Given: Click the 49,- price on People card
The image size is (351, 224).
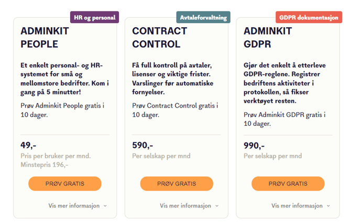Looking at the screenshot, I should click(x=28, y=145).
